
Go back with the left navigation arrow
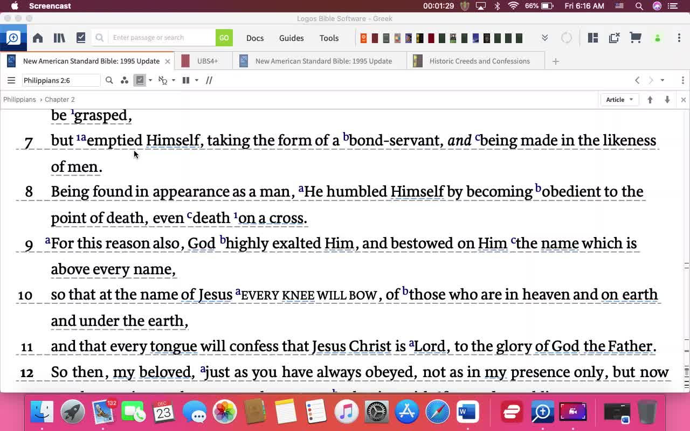point(637,80)
